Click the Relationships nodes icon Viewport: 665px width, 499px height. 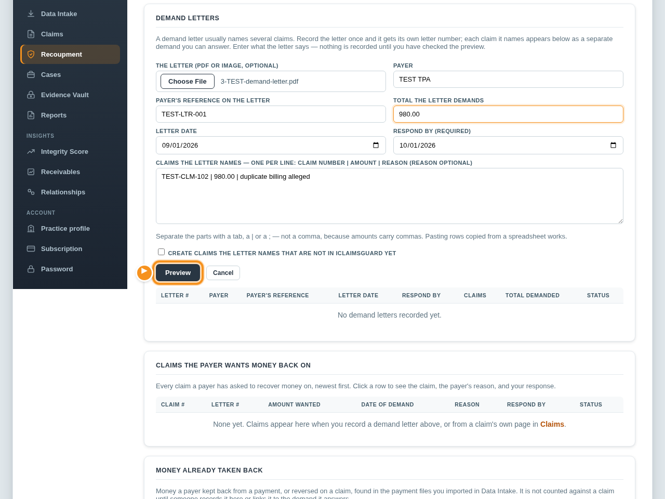(x=31, y=192)
